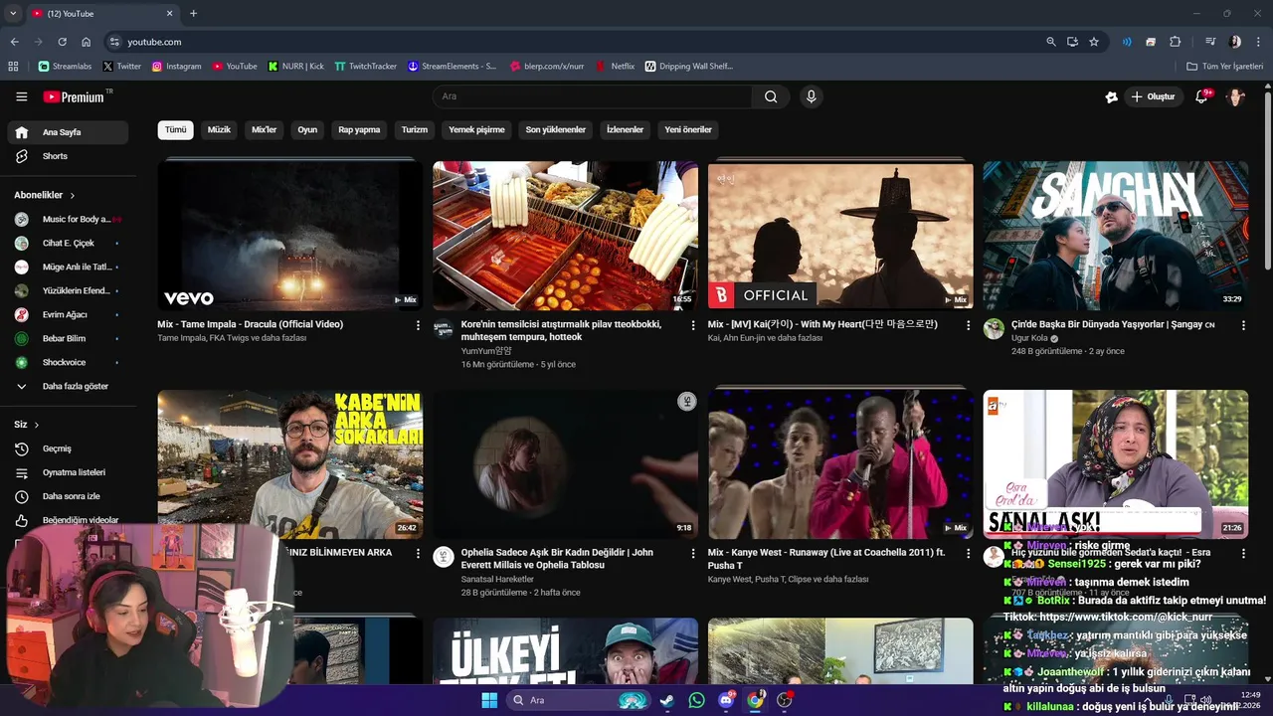Select the Oyun filter chip
This screenshot has width=1273, height=716.
coord(307,129)
